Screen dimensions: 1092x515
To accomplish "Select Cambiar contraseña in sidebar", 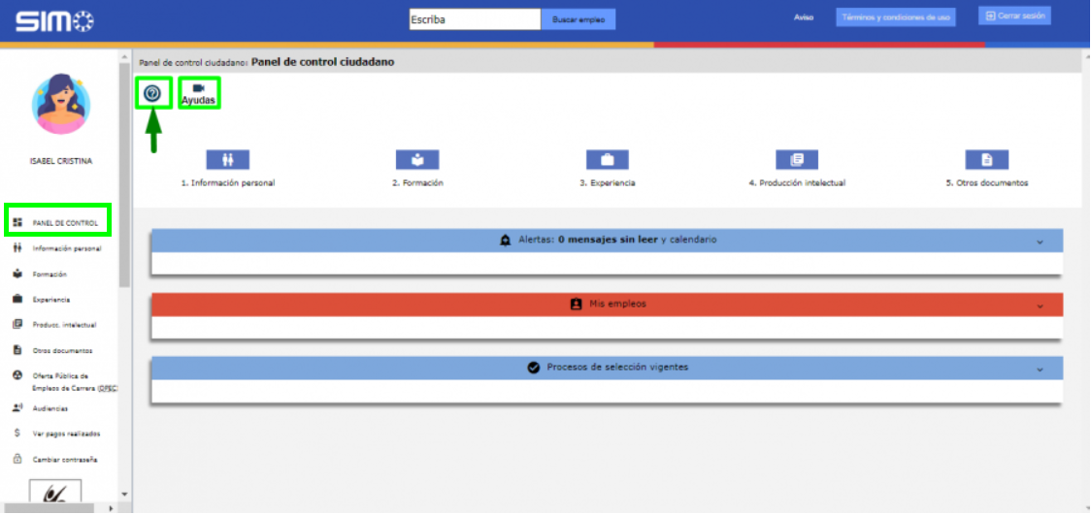I will coord(64,459).
